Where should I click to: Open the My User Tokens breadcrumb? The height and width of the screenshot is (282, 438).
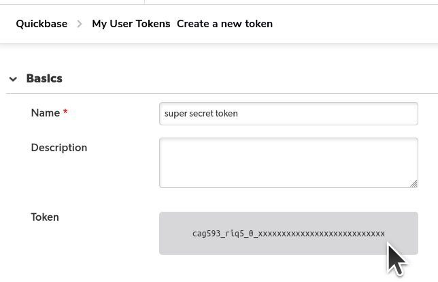(x=131, y=24)
